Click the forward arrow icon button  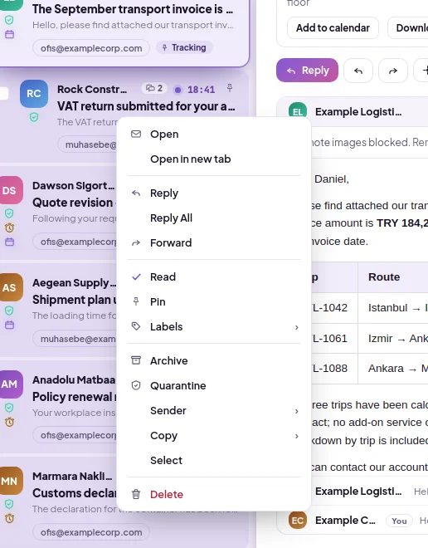393,71
